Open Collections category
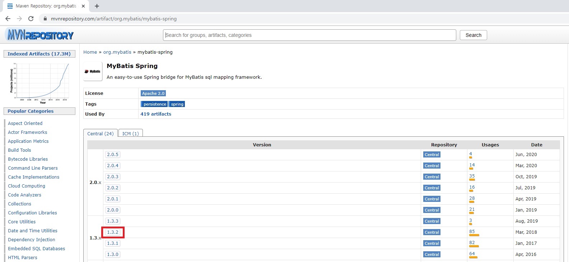 pyautogui.click(x=19, y=204)
